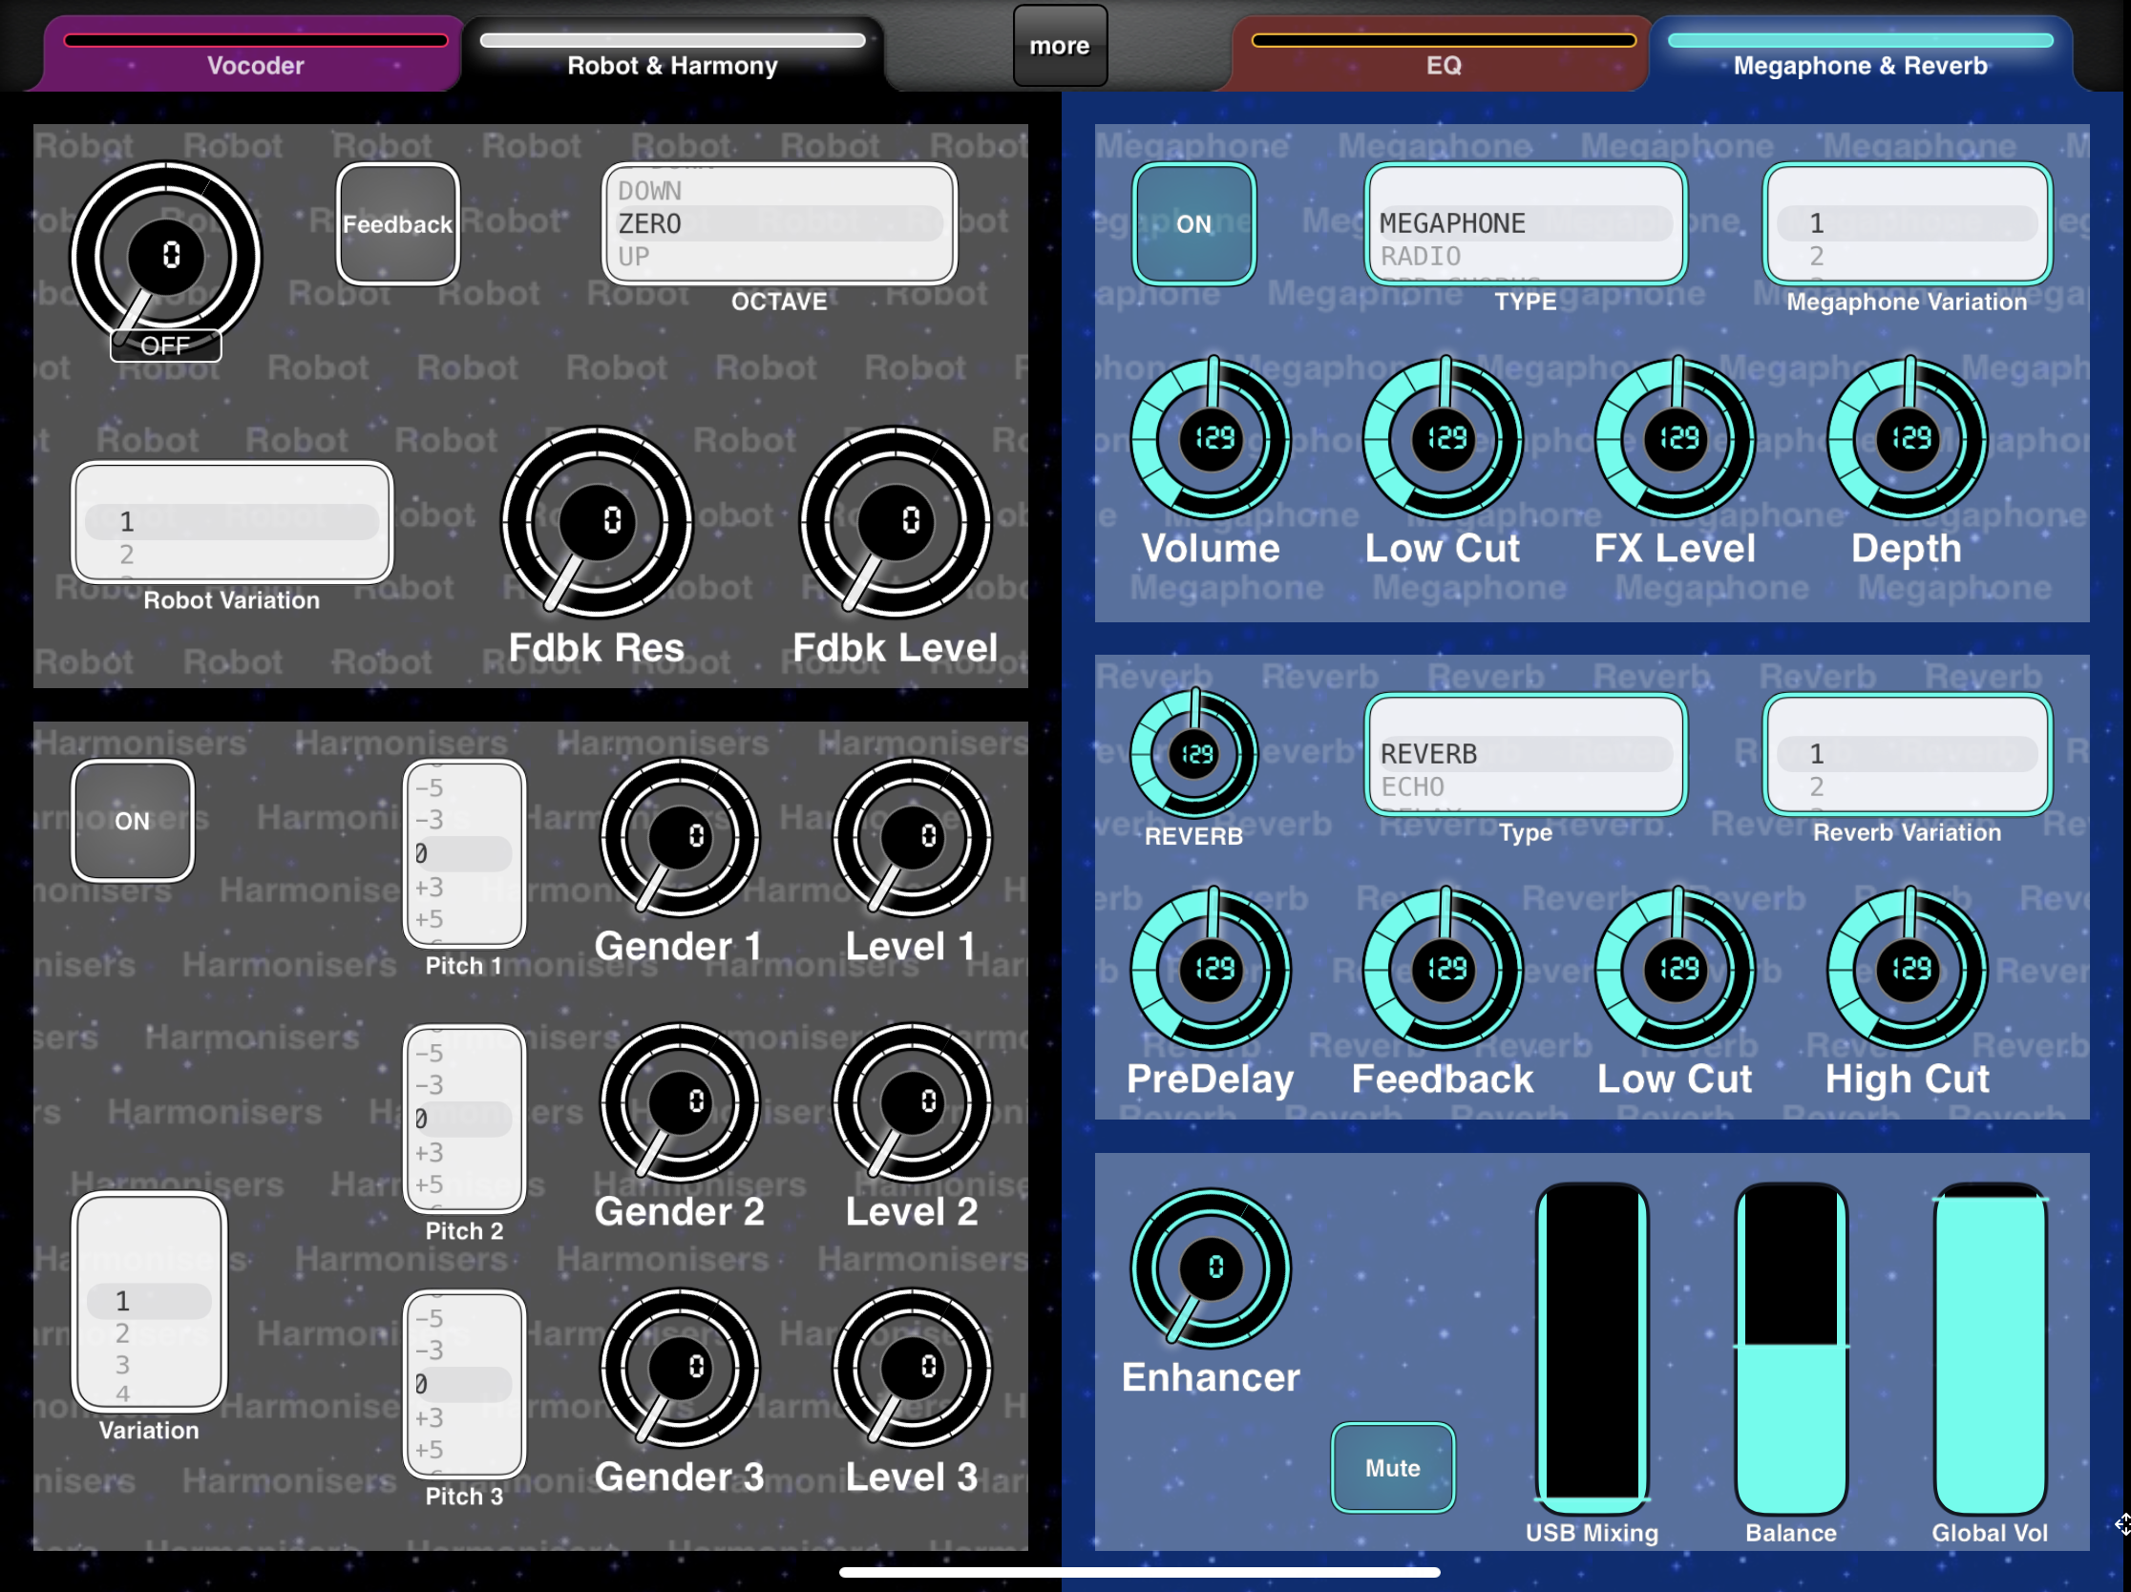Click the Megaphone Depth knob
The height and width of the screenshot is (1592, 2131).
point(1908,438)
